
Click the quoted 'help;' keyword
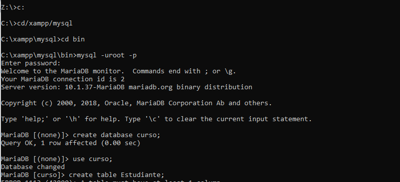click(x=35, y=119)
